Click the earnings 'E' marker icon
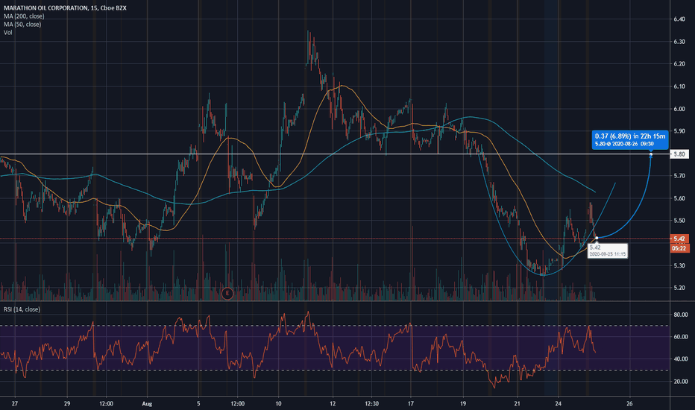This screenshot has height=410, width=695. [x=227, y=293]
